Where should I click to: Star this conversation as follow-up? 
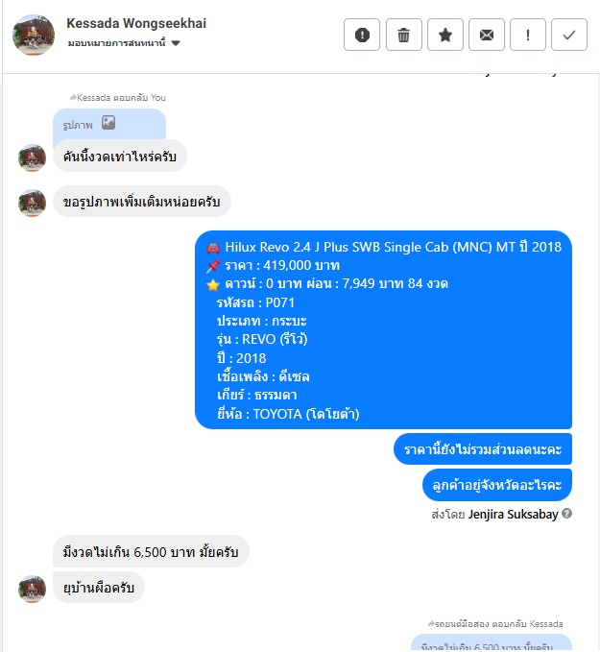point(444,35)
